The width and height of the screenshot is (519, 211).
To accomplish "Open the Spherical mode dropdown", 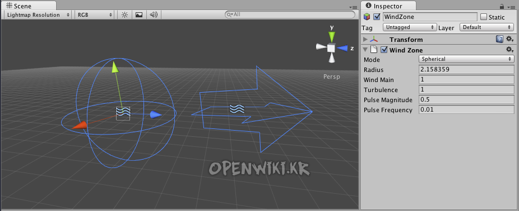I will pyautogui.click(x=466, y=59).
